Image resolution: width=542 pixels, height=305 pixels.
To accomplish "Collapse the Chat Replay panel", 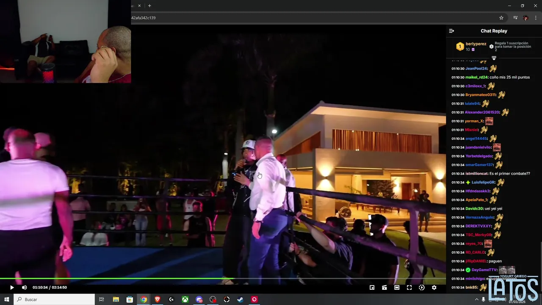I will (451, 31).
